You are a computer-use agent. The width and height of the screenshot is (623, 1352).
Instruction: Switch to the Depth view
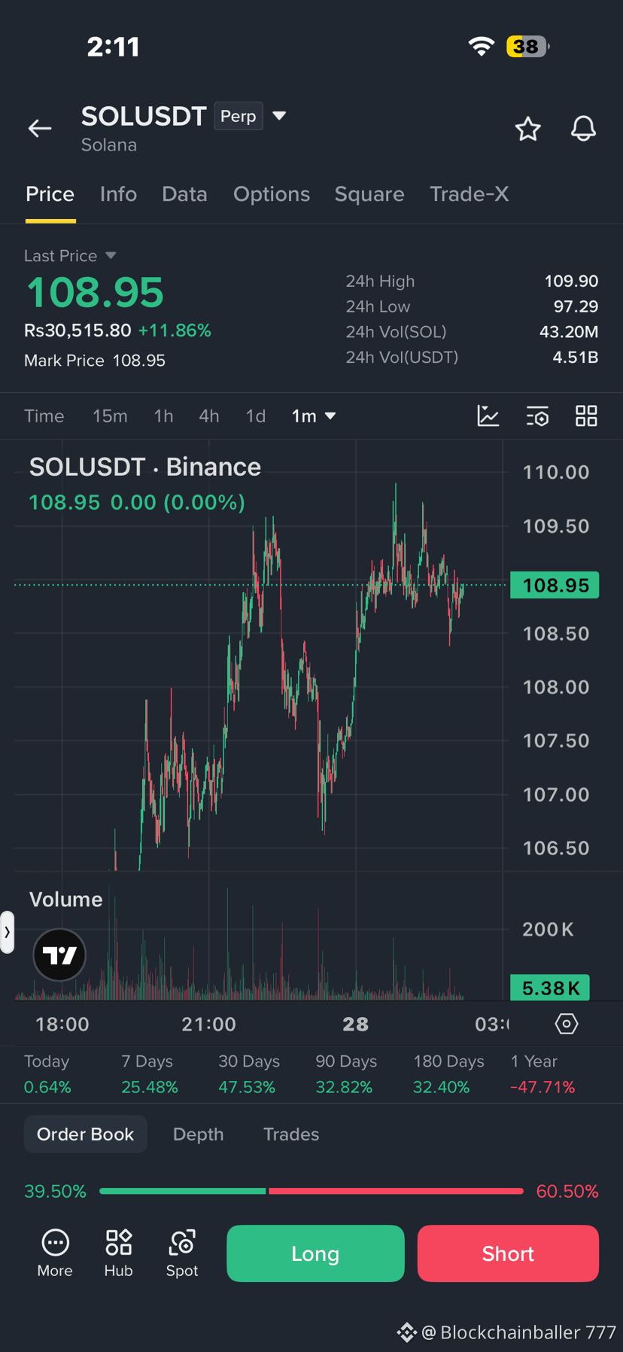199,1134
